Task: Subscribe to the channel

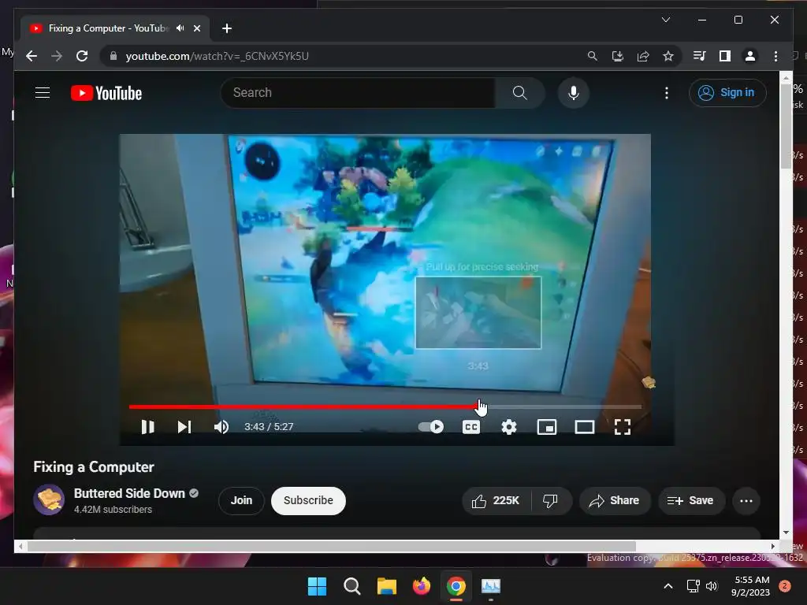Action: pyautogui.click(x=308, y=500)
